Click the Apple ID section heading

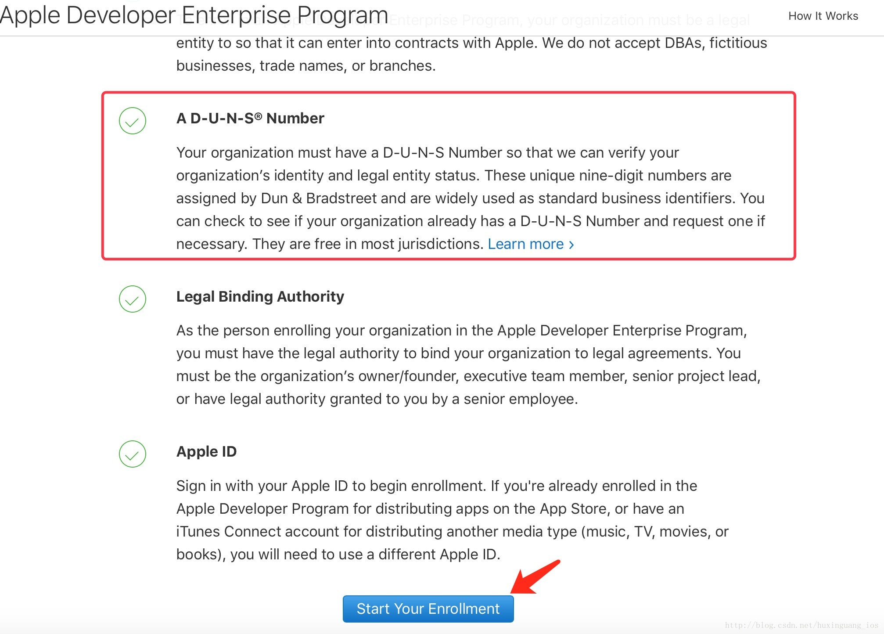coord(206,452)
